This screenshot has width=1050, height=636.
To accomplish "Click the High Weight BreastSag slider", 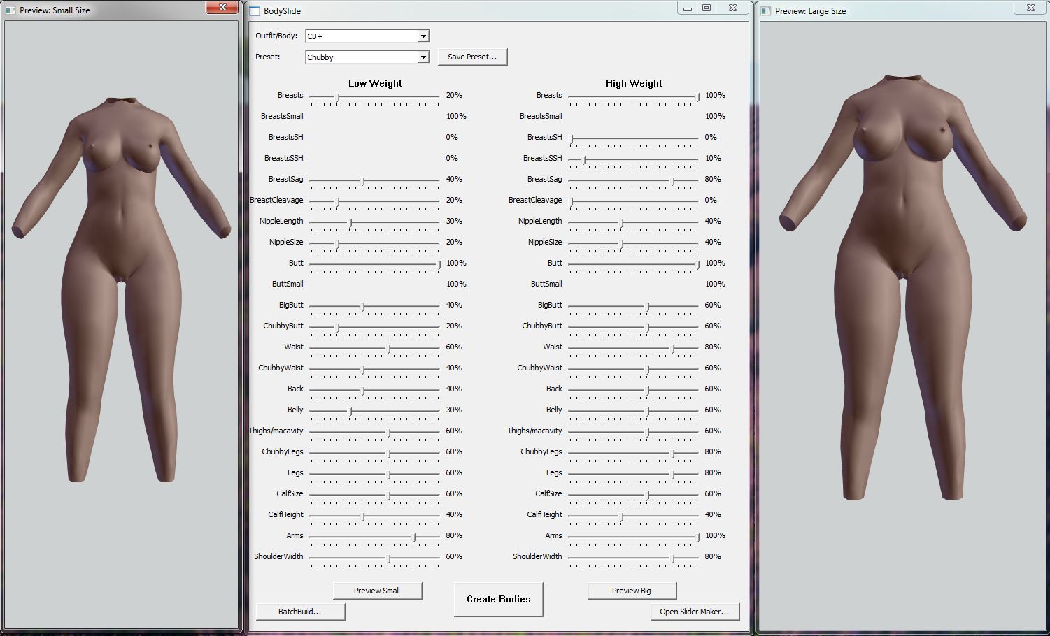I will (x=633, y=182).
